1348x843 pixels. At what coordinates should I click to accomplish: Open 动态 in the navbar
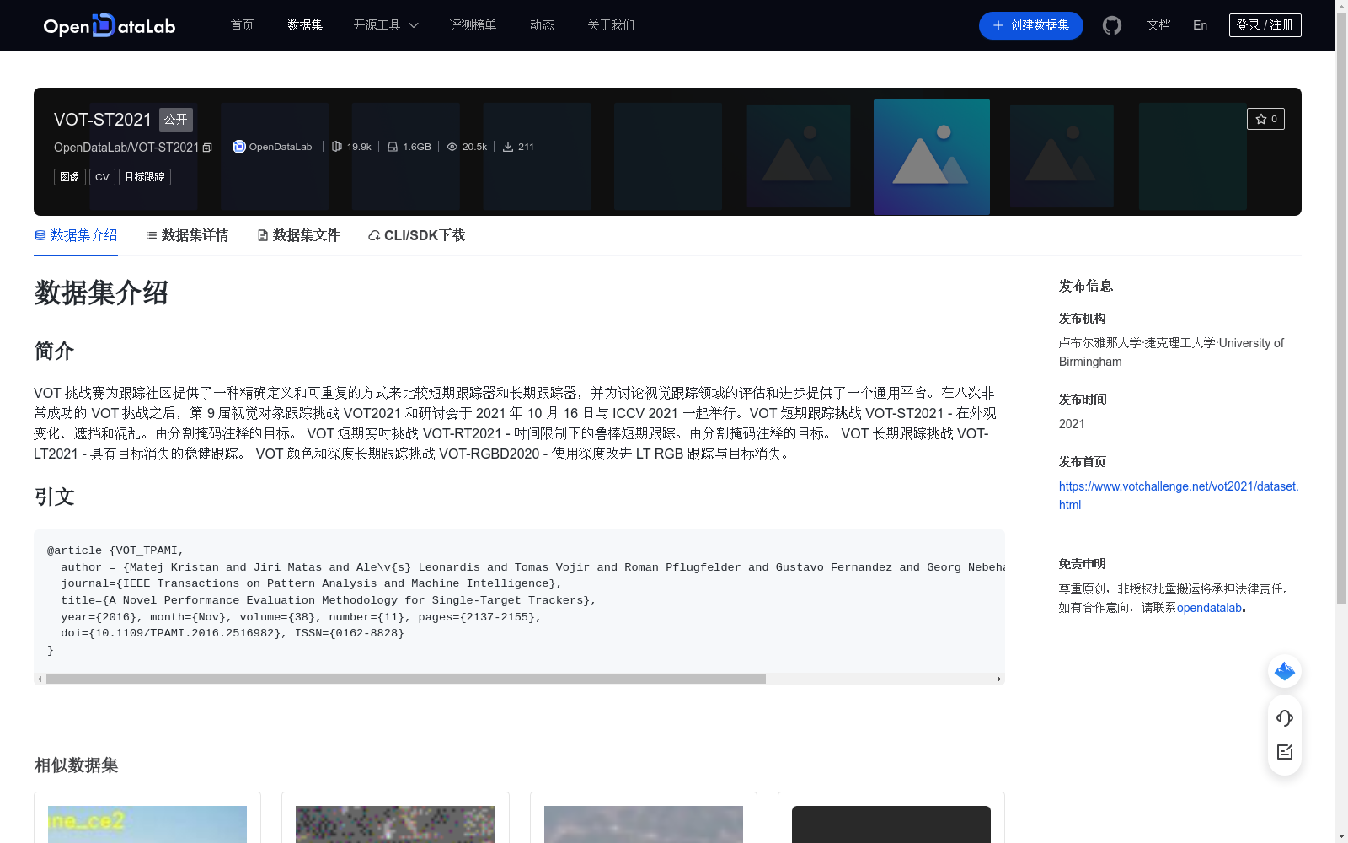coord(542,25)
